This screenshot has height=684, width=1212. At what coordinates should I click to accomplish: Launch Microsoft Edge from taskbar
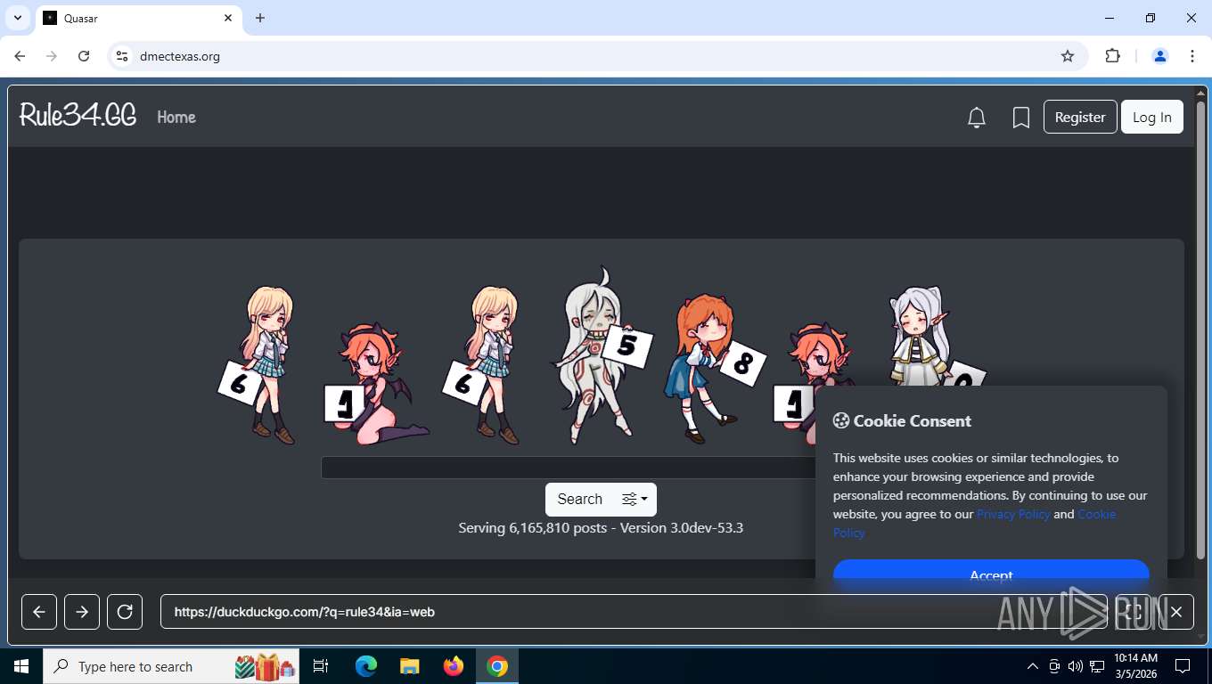tap(366, 666)
